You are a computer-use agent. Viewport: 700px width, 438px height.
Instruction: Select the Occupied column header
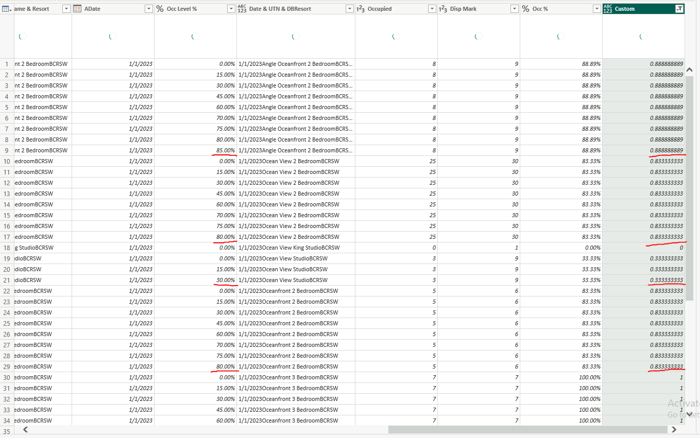coord(396,9)
